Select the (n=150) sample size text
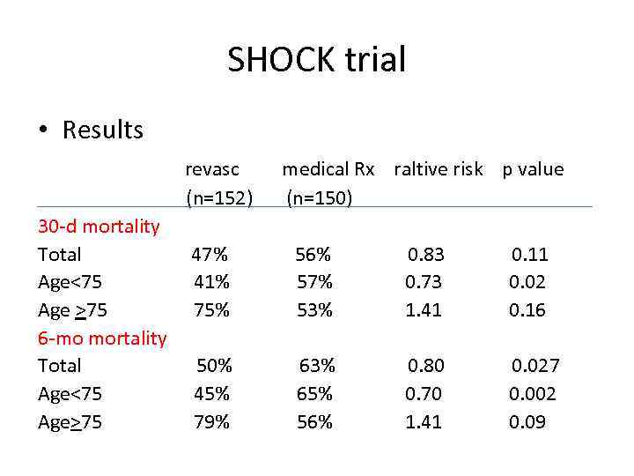Image resolution: width=634 pixels, height=476 pixels. pyautogui.click(x=319, y=197)
